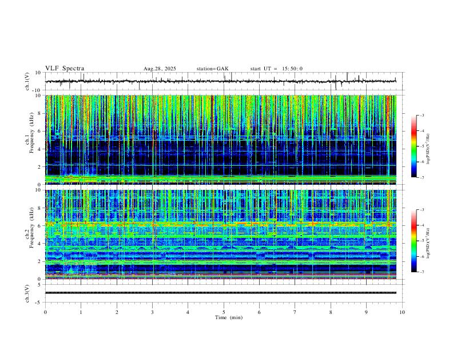Click the ch.3 flat signal trace

coord(220,293)
